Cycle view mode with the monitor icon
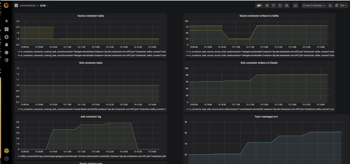This screenshot has width=350, height=164. (295, 5)
